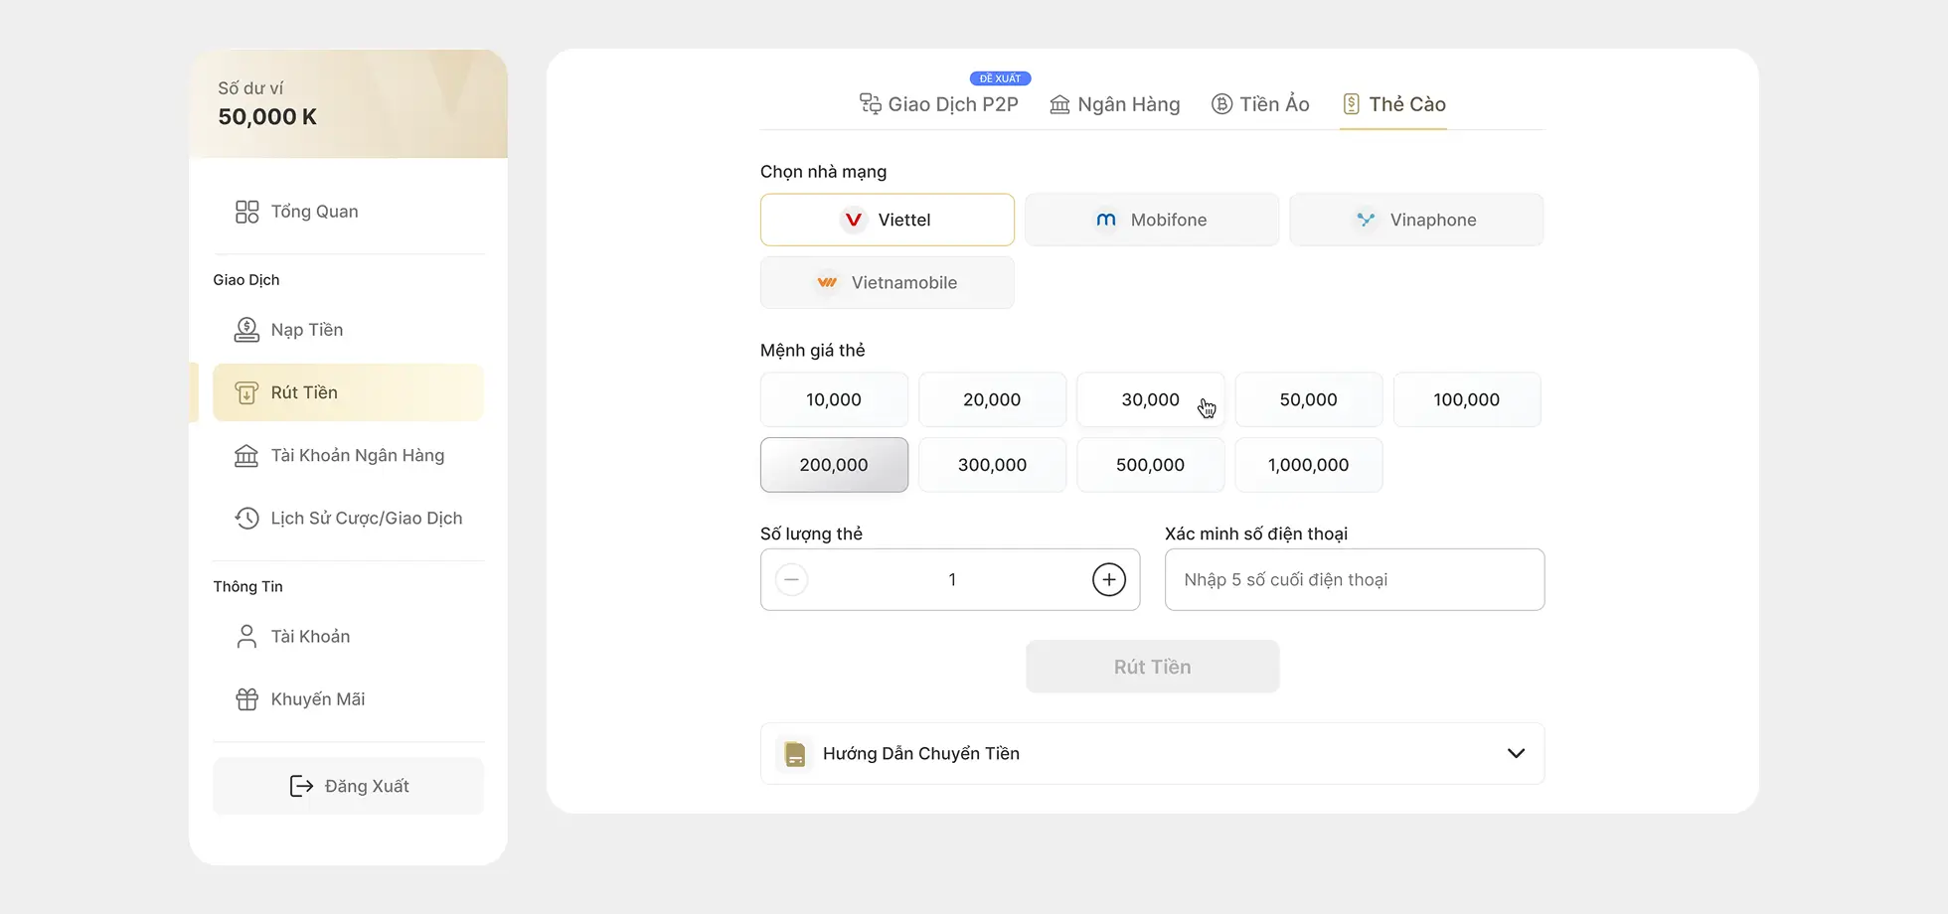Select Vietnamobile as network provider
1948x914 pixels.
pos(888,282)
